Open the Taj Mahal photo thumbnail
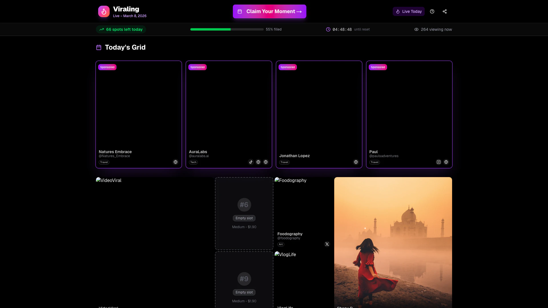The width and height of the screenshot is (548, 308). pos(393,242)
